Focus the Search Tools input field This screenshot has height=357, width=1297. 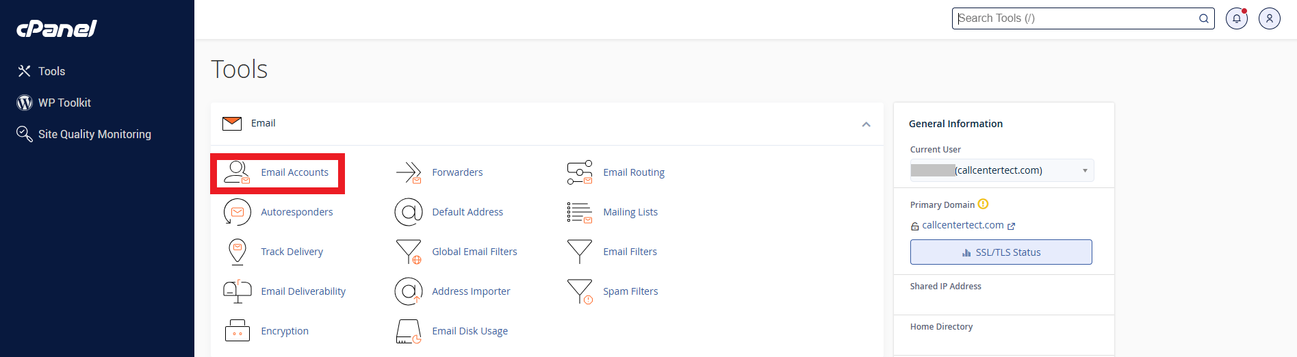[1075, 18]
